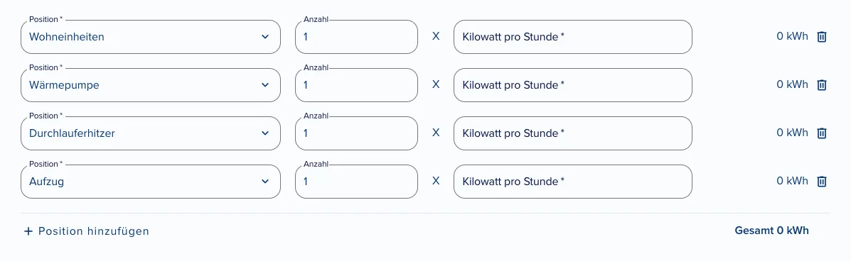Click Kilowatt pro Stunde field for Aufzug
The height and width of the screenshot is (261, 851).
click(x=572, y=182)
